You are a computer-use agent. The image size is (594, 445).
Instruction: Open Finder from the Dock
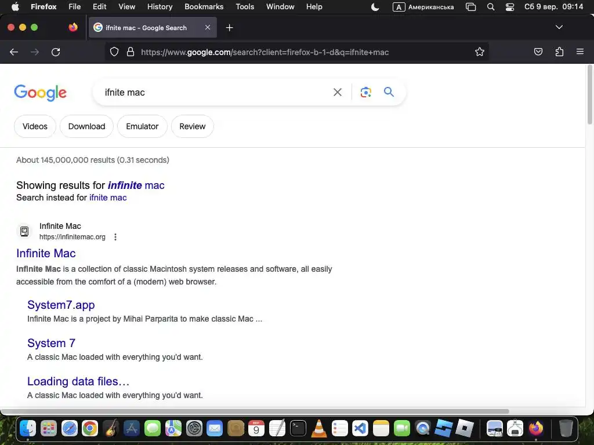click(28, 428)
